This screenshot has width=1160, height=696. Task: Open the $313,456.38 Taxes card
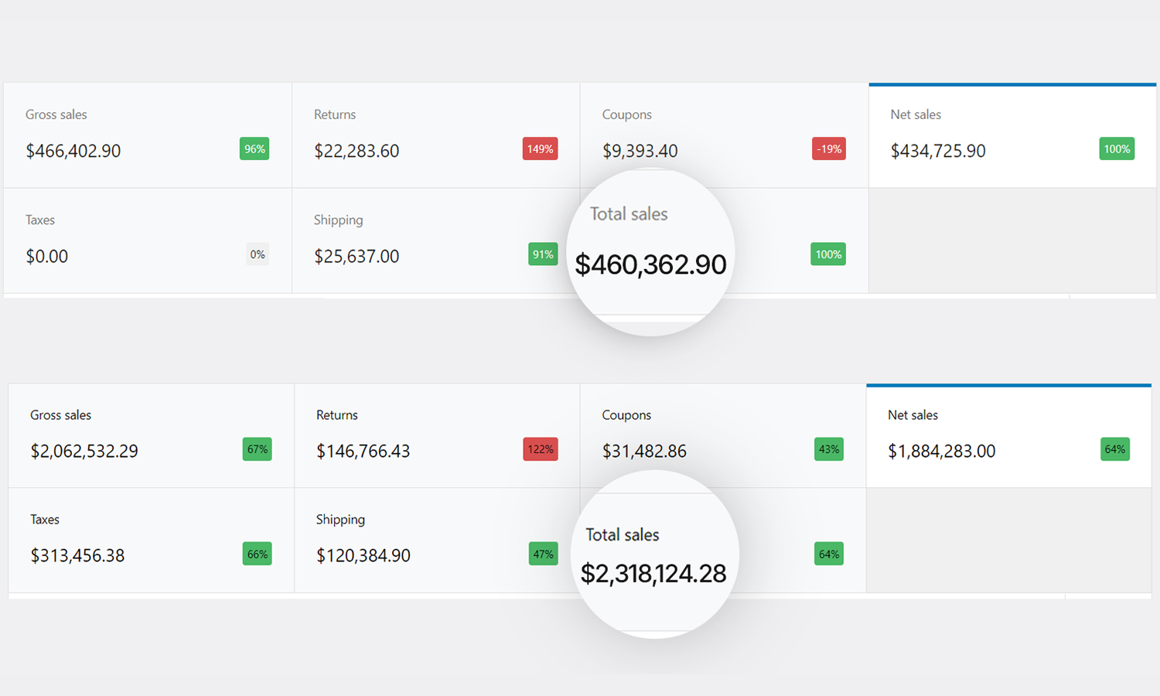click(152, 541)
